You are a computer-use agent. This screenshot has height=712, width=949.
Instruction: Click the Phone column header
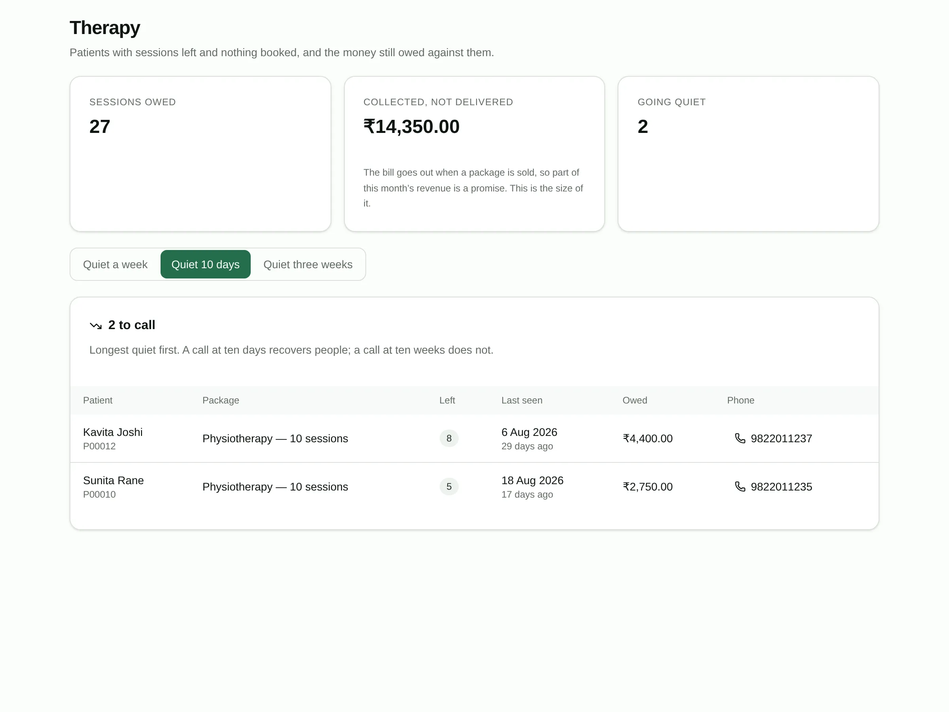pyautogui.click(x=741, y=400)
